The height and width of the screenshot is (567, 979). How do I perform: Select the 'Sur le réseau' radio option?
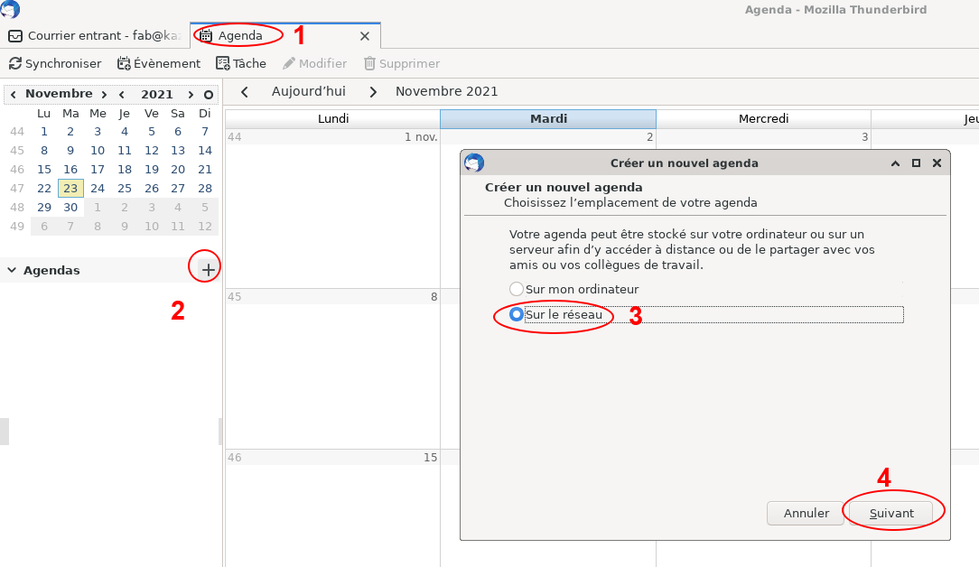coord(517,314)
